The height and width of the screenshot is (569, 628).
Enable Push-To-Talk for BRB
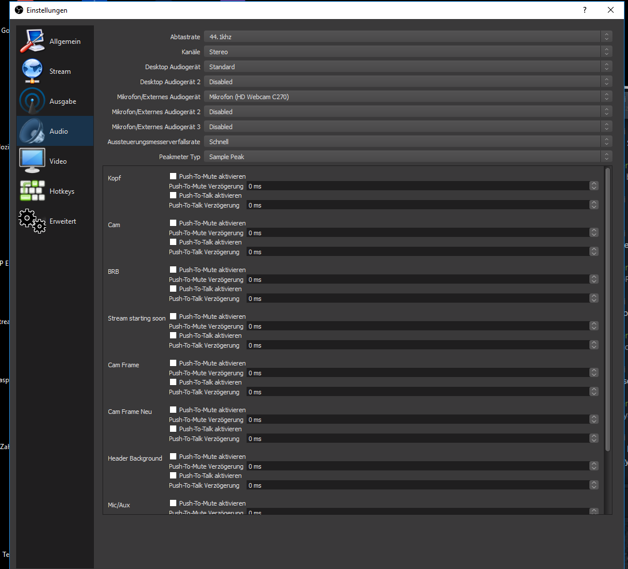(x=173, y=288)
